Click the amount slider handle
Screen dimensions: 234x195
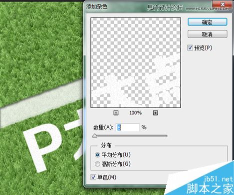[95, 135]
